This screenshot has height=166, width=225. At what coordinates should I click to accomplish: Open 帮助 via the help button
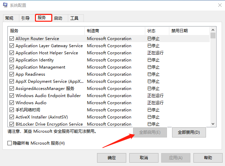point(208,158)
